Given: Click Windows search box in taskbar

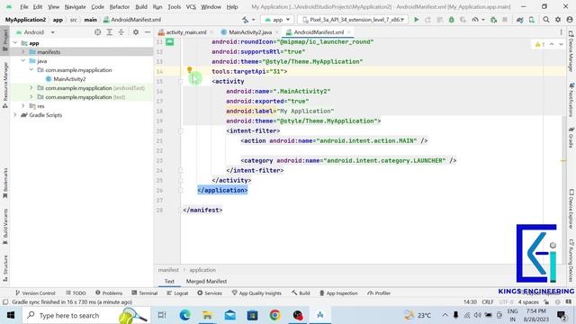Looking at the screenshot, I should (86, 315).
